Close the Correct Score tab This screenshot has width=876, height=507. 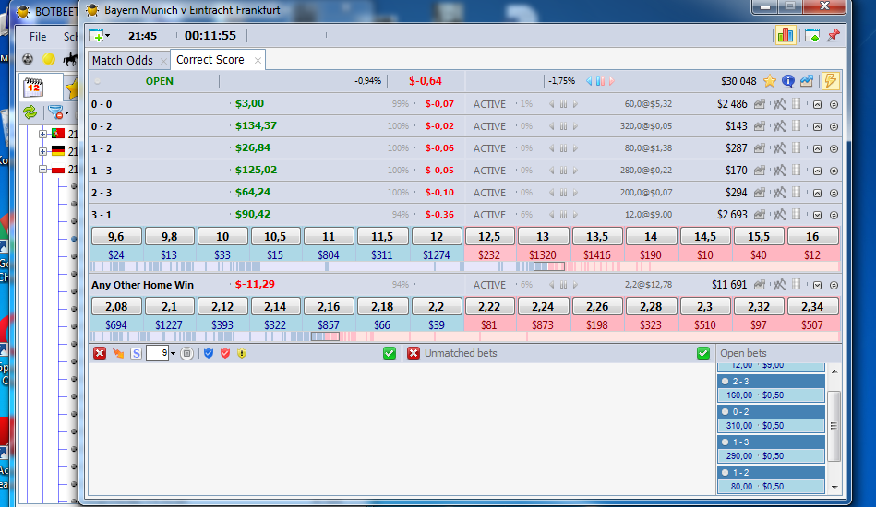point(258,60)
